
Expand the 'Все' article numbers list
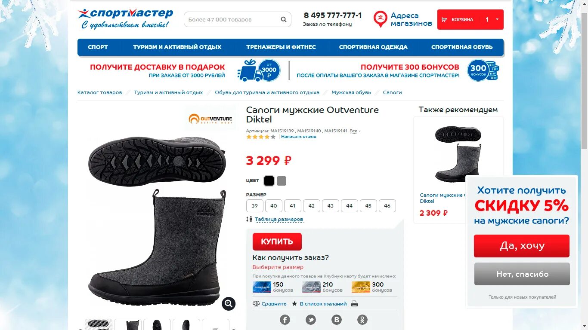click(355, 131)
